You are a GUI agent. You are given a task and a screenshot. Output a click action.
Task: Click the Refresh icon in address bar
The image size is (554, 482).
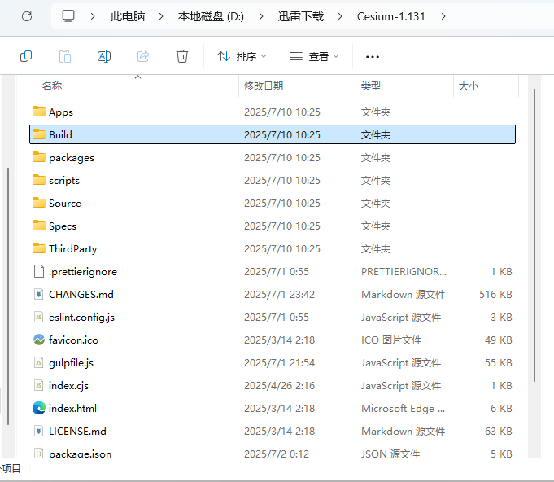(x=27, y=16)
